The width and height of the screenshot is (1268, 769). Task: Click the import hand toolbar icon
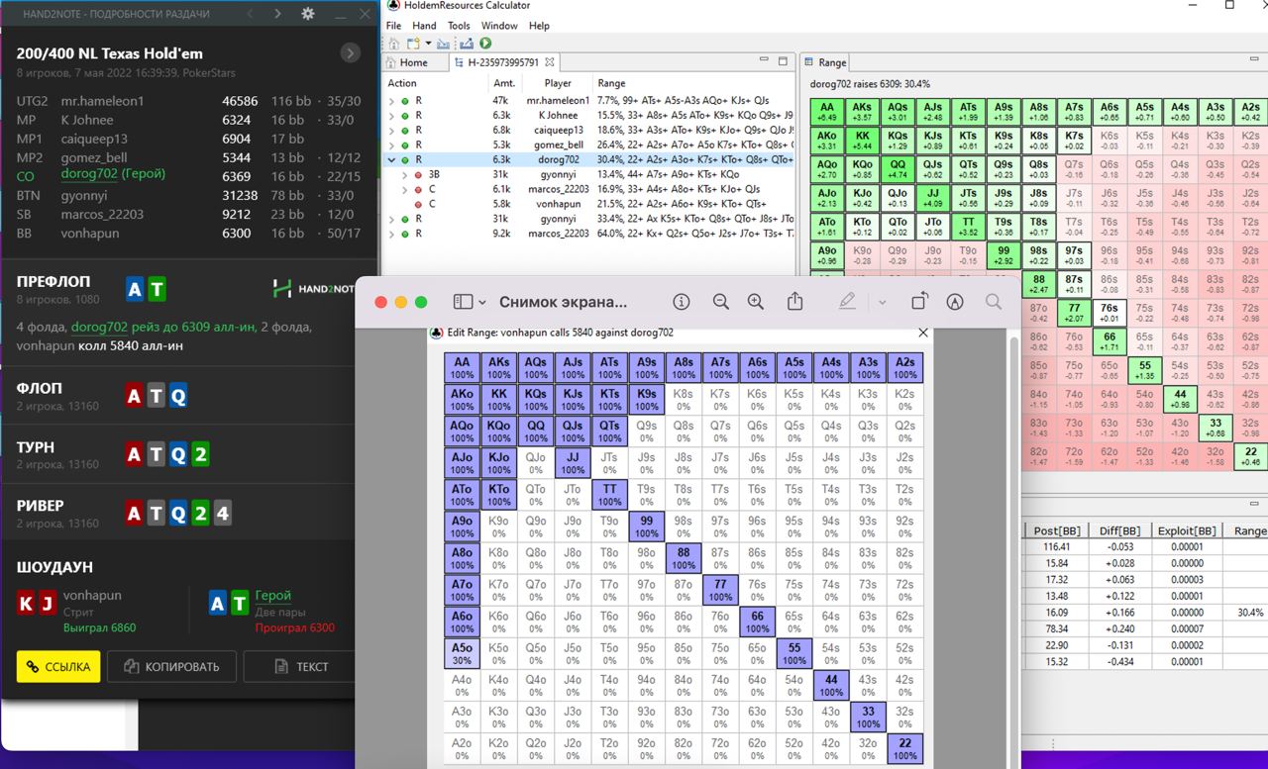tap(442, 44)
